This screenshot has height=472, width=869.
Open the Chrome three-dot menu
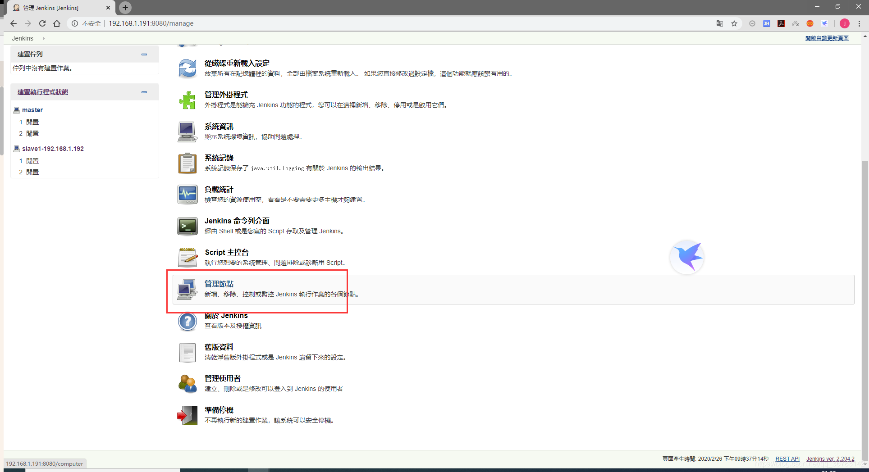tap(860, 23)
